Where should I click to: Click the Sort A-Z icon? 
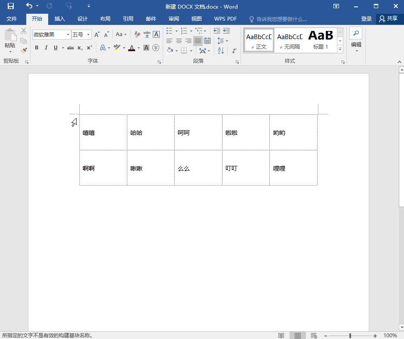(221, 50)
